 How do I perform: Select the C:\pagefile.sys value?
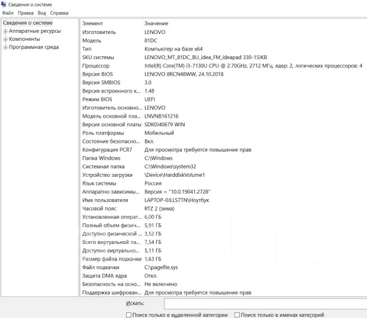(x=161, y=267)
